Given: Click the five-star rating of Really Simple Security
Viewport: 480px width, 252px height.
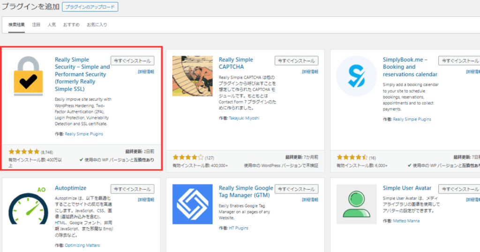Looking at the screenshot, I should tap(24, 152).
